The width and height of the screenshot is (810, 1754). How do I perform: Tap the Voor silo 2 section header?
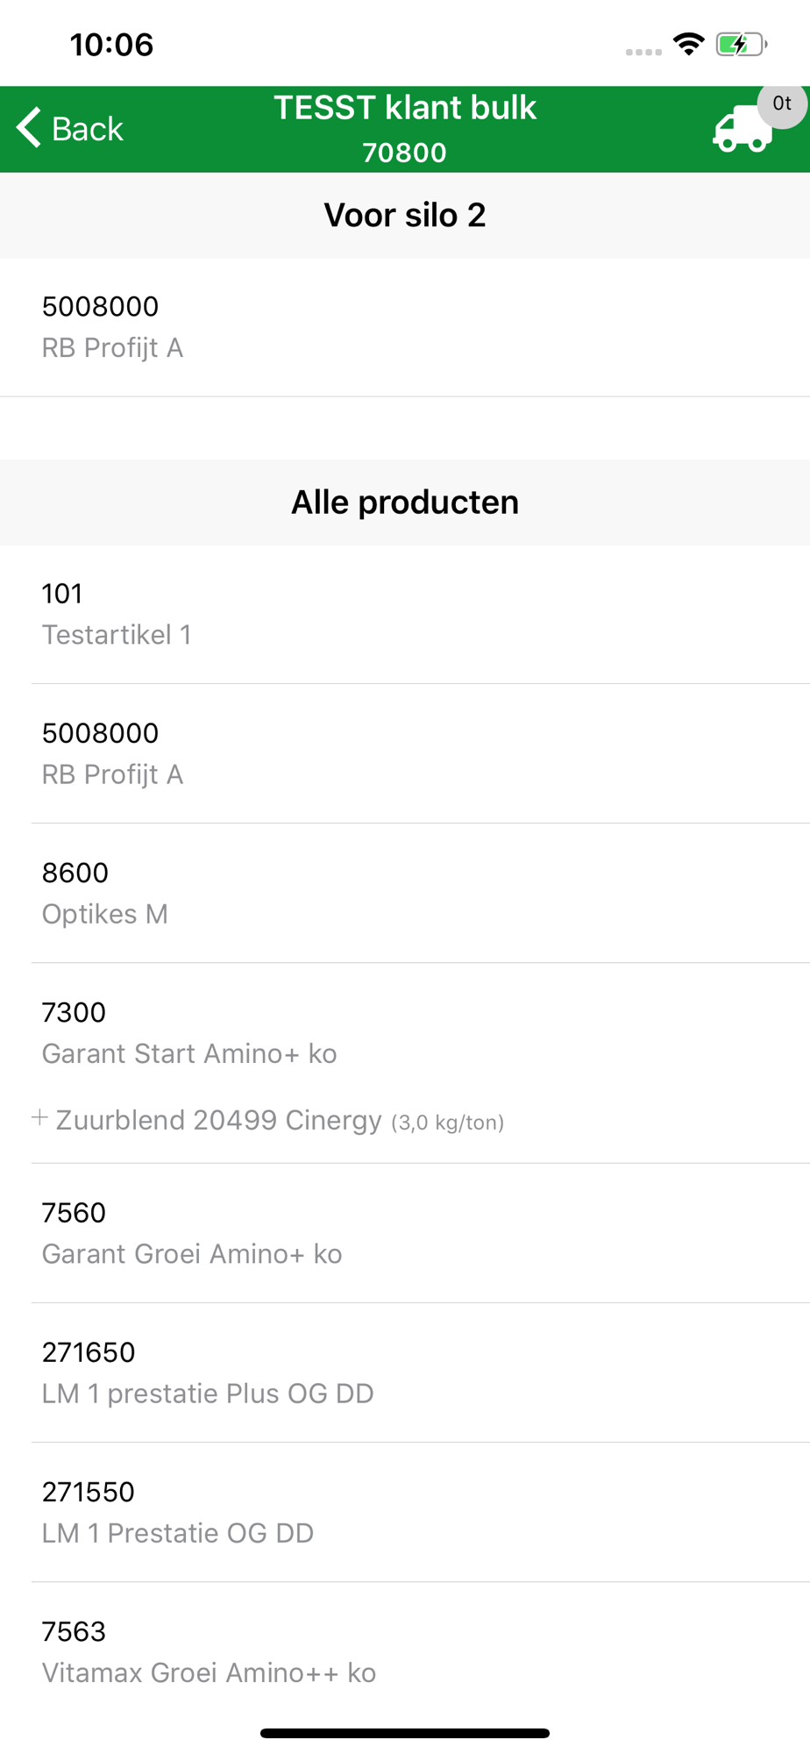405,215
